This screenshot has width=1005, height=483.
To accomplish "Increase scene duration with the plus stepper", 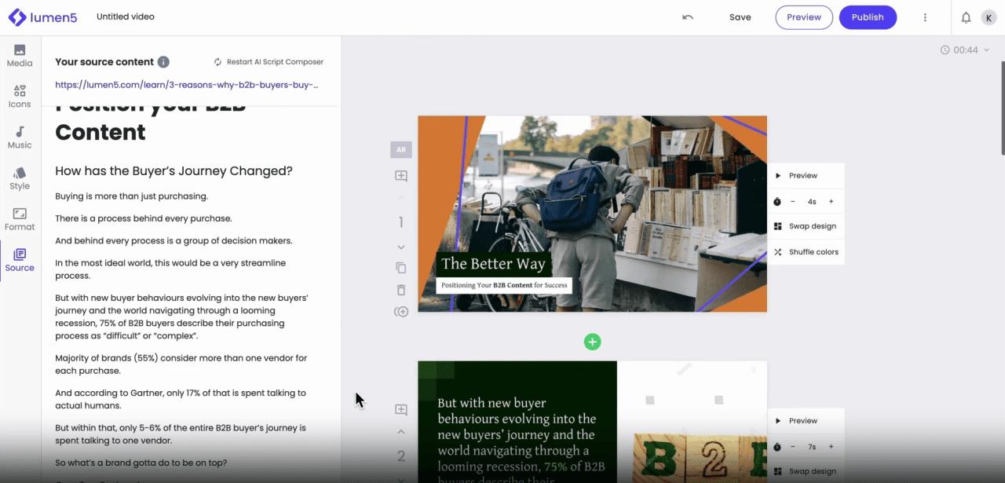I will click(x=831, y=201).
